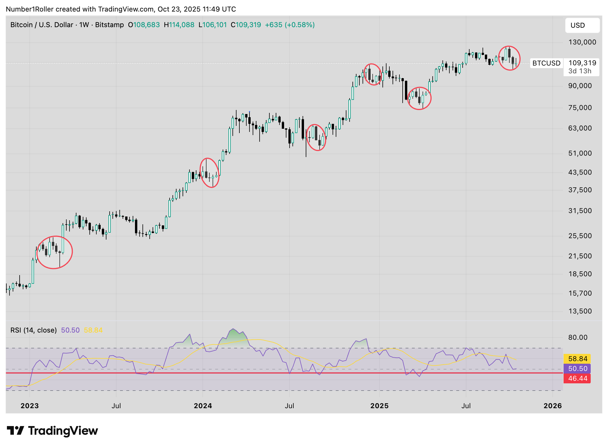Click the RSI (14, close) indicator legend
The image size is (608, 448).
(33, 330)
